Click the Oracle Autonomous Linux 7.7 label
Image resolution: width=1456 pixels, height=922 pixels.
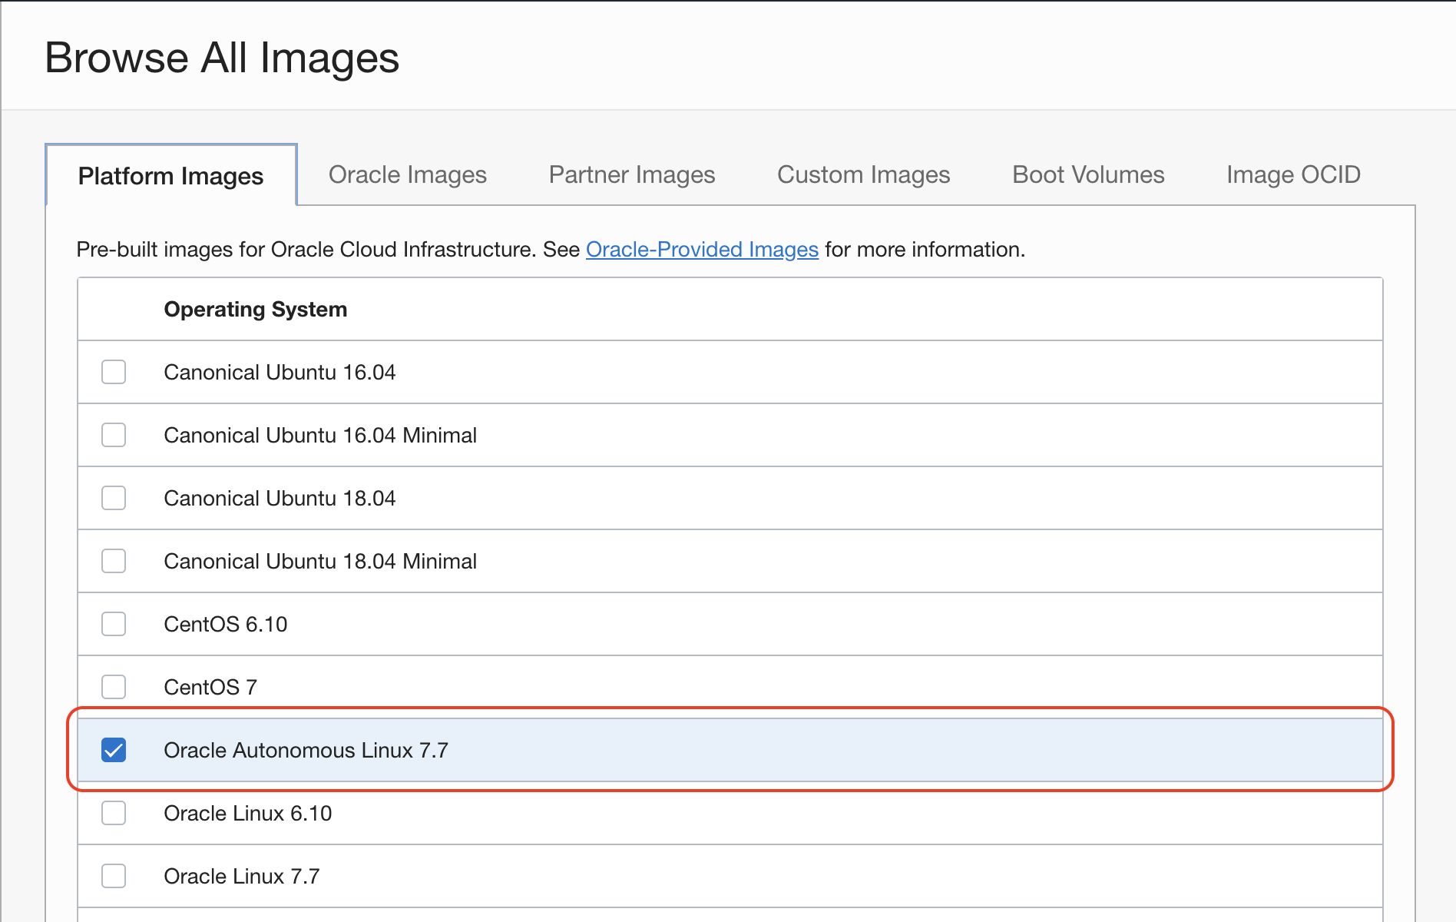pos(306,750)
